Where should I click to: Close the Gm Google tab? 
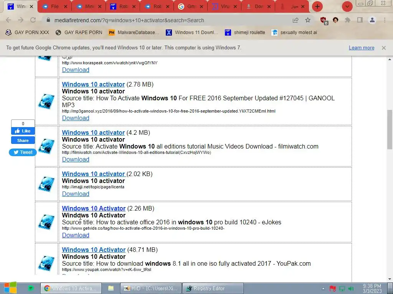[201, 7]
